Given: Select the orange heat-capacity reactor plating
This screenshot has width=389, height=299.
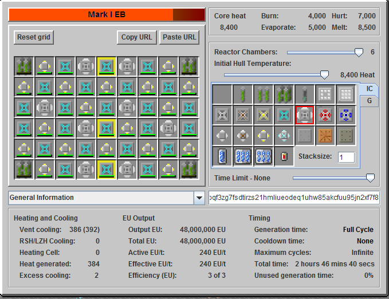Looking at the screenshot, I should [325, 136].
